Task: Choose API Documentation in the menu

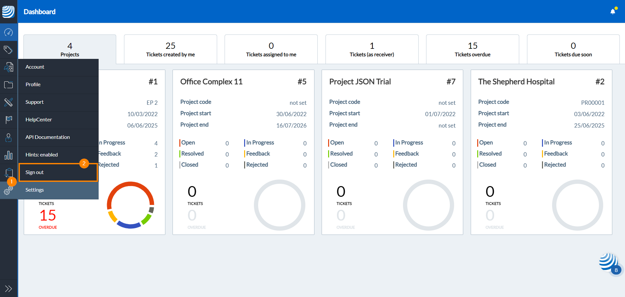Action: (x=48, y=137)
